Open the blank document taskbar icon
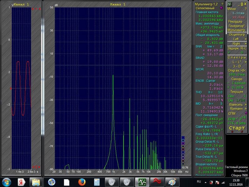 (67, 182)
